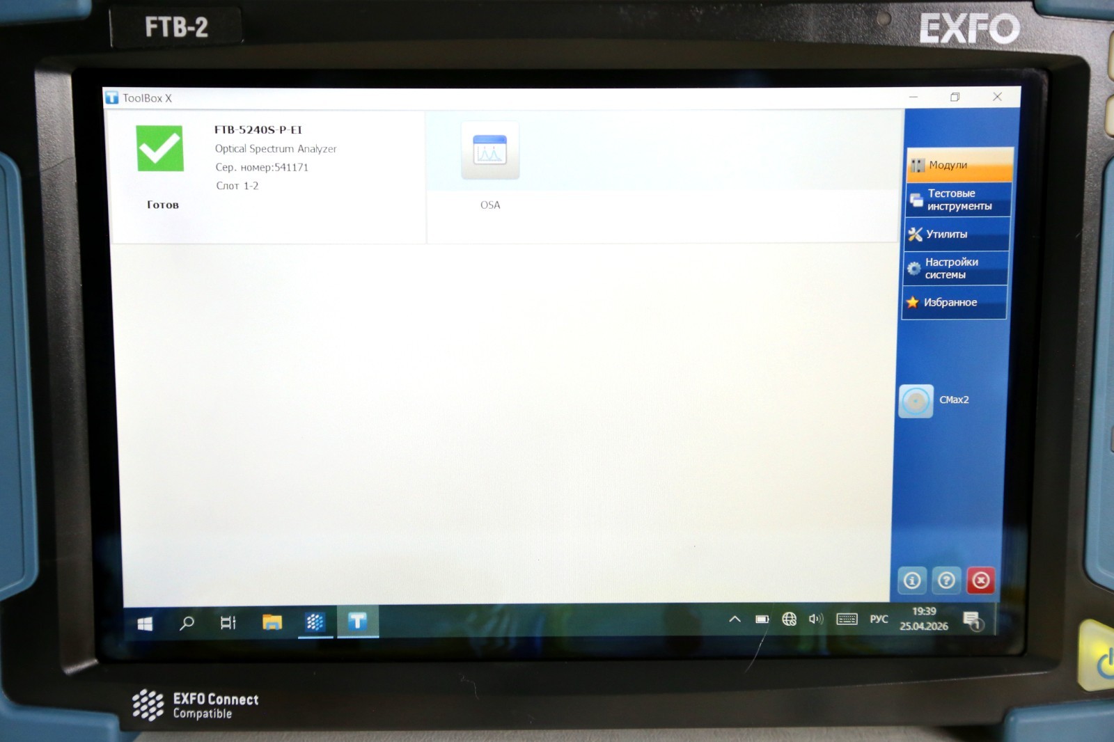The width and height of the screenshot is (1114, 742).
Task: Restore down the ToolBox X window
Action: pyautogui.click(x=955, y=97)
